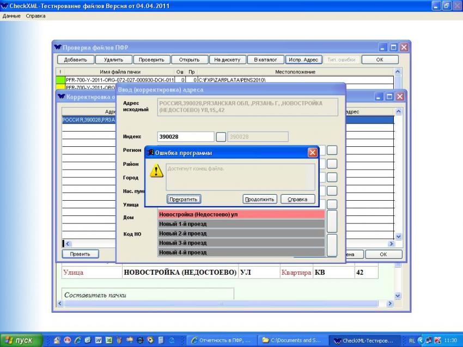Open the Справка menu
Image resolution: width=463 pixels, height=347 pixels.
point(36,16)
